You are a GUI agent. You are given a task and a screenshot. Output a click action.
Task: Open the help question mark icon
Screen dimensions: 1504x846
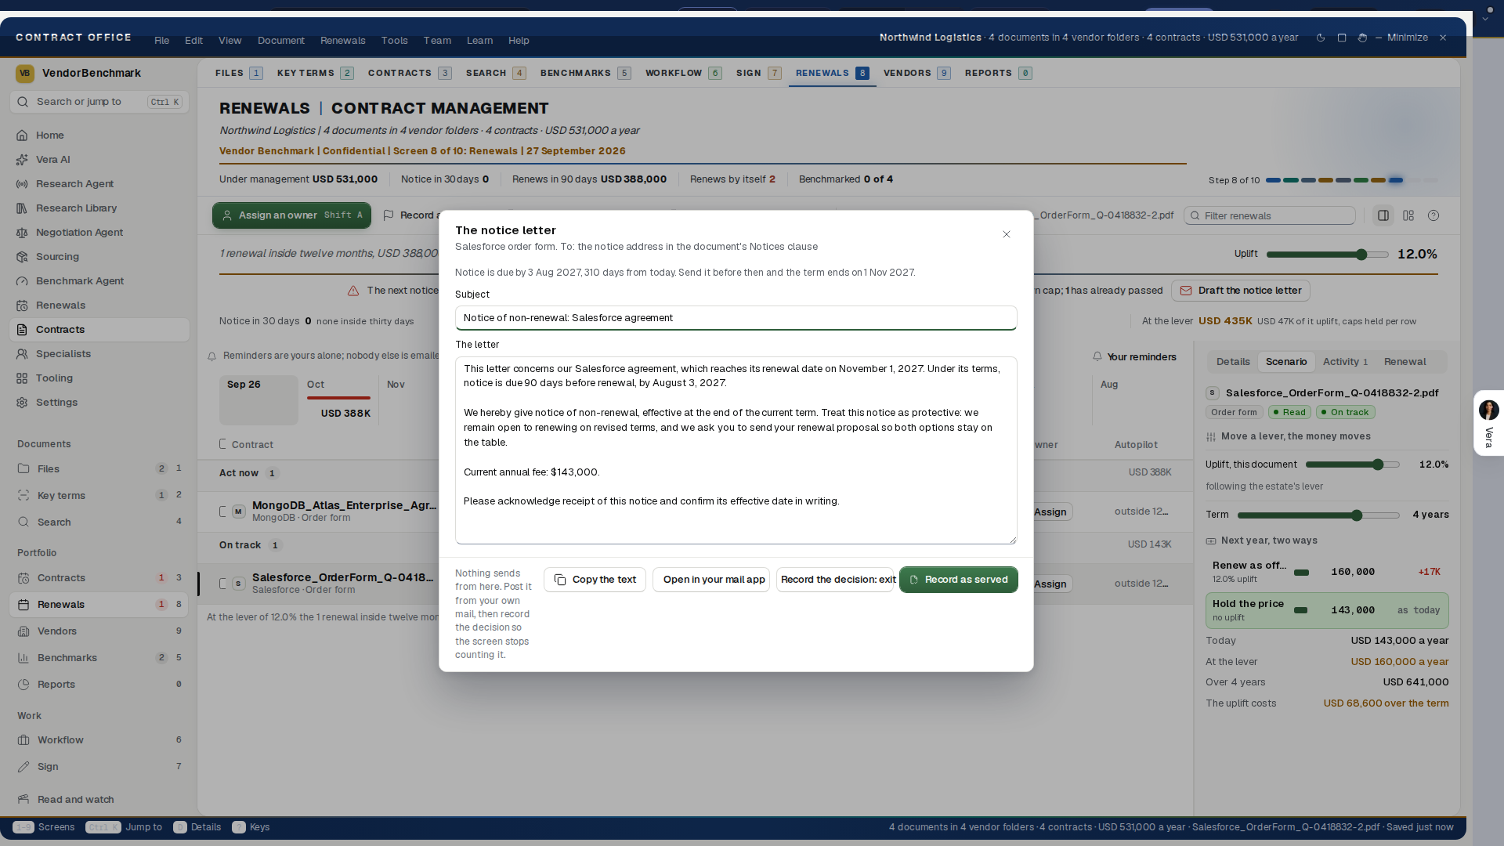pos(1433,215)
